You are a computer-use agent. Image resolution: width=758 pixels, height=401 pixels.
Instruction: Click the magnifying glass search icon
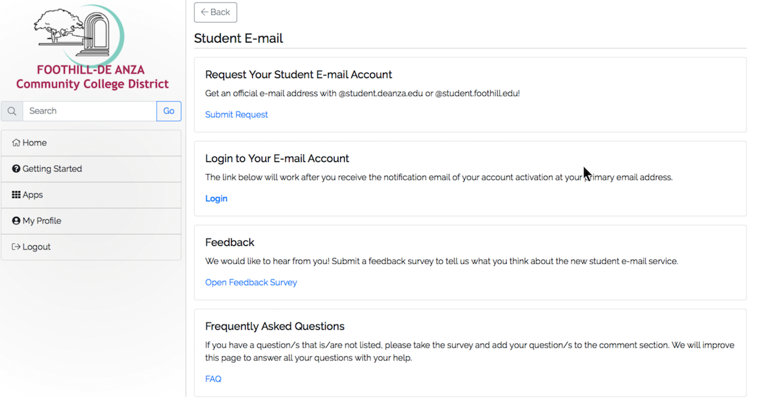(x=12, y=111)
